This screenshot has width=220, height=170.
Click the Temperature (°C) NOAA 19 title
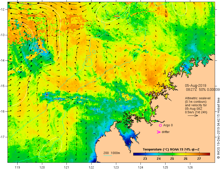pos(171,149)
